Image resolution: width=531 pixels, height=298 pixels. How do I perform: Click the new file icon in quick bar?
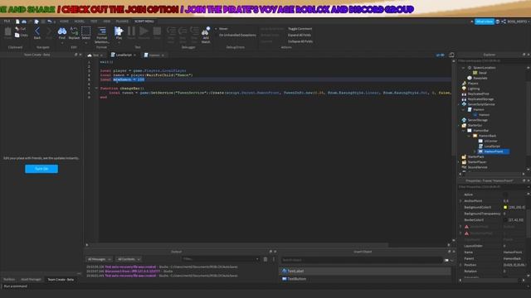tap(17, 22)
